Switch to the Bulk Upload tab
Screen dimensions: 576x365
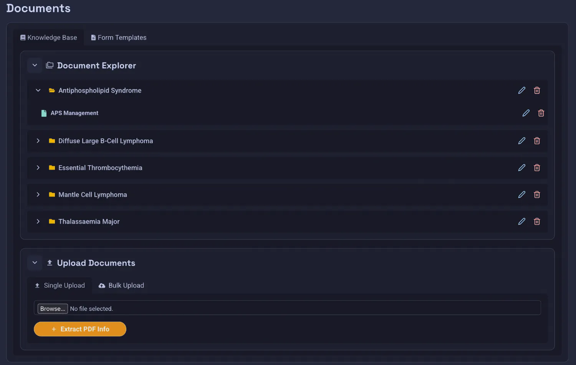(x=121, y=285)
